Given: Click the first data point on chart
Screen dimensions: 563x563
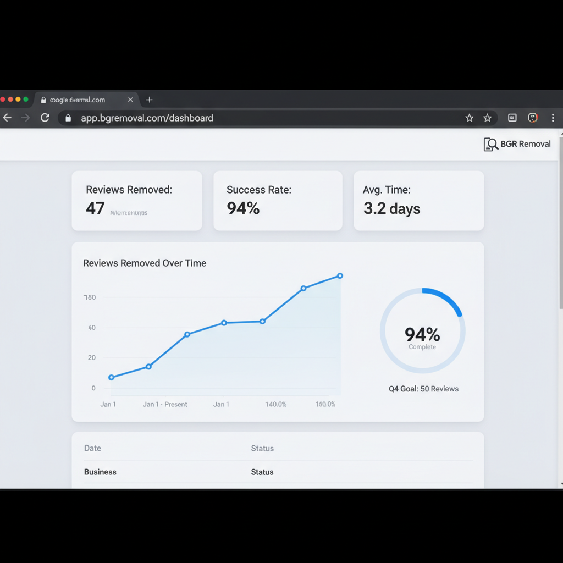Looking at the screenshot, I should (111, 377).
